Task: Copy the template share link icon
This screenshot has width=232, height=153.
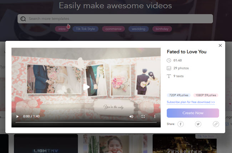Action: click(216, 124)
